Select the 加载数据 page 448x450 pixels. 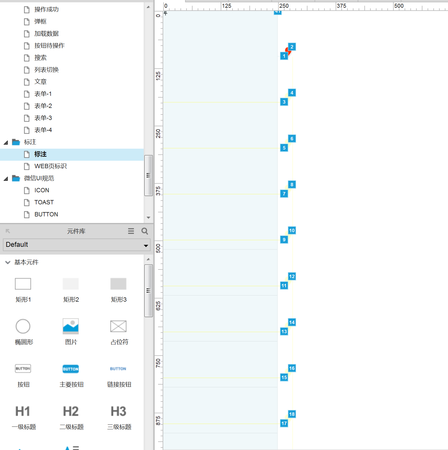point(46,34)
